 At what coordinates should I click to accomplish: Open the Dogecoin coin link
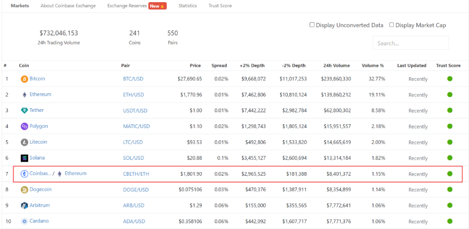point(41,189)
